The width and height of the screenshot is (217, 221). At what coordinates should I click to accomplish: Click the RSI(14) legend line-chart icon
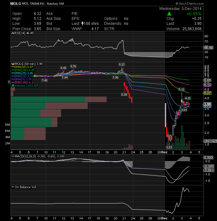tap(13, 33)
